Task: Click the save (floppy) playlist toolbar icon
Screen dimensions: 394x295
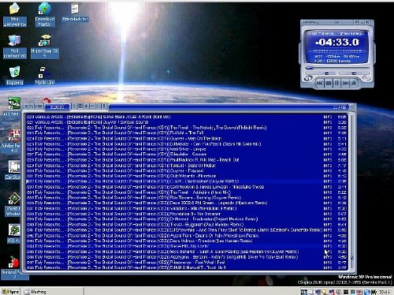Action: coord(80,106)
